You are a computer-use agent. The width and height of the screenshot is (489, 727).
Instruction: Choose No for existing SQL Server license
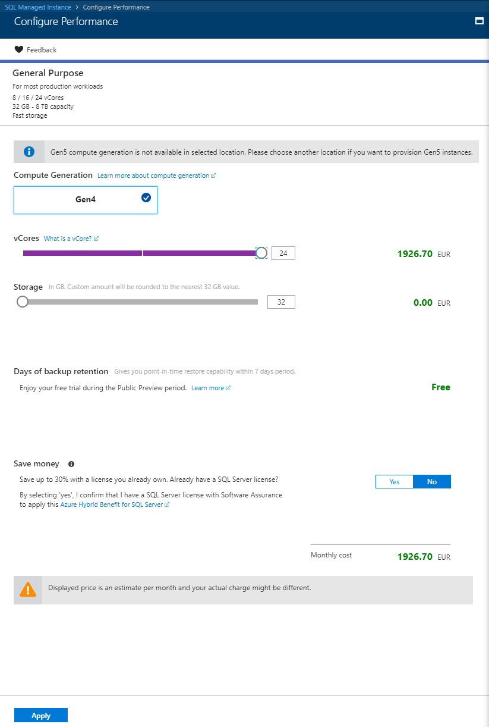[x=432, y=482]
